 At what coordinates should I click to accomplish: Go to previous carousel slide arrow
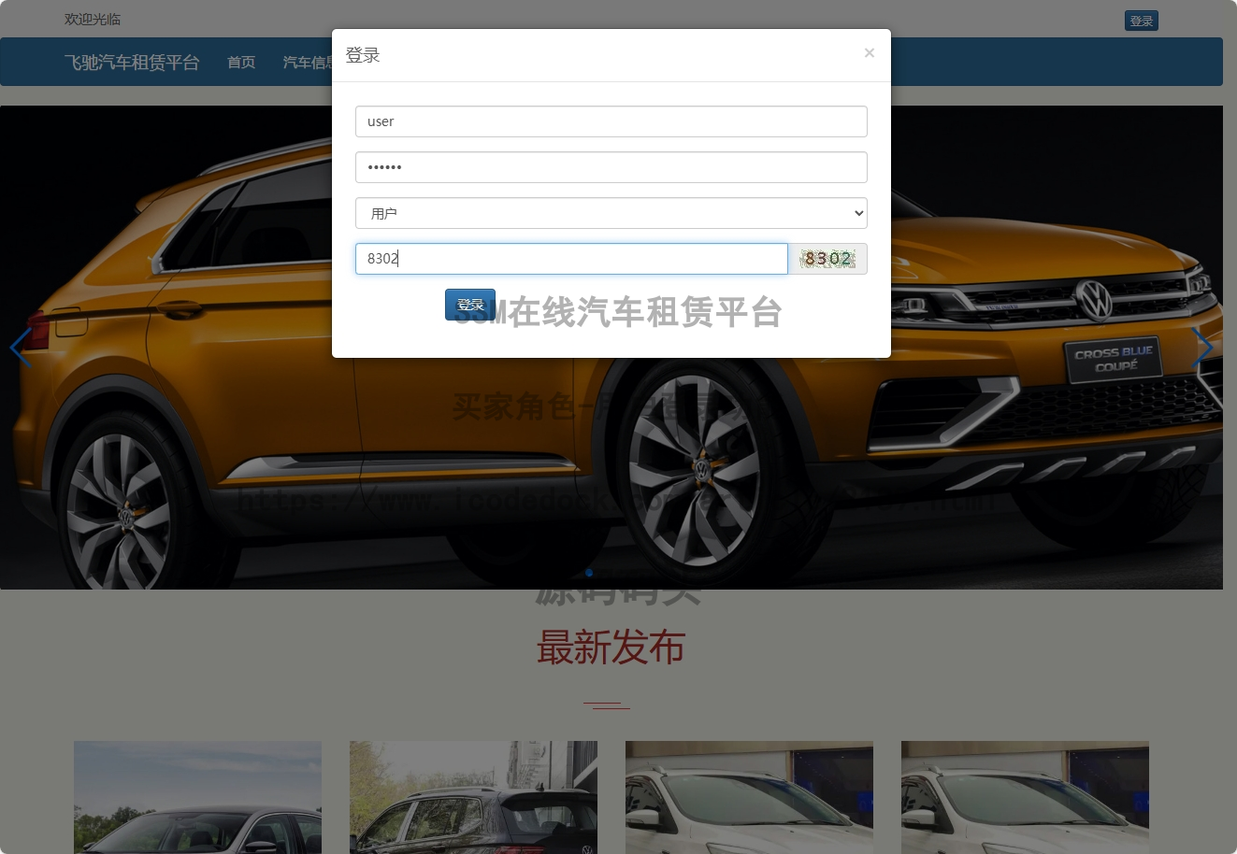21,348
